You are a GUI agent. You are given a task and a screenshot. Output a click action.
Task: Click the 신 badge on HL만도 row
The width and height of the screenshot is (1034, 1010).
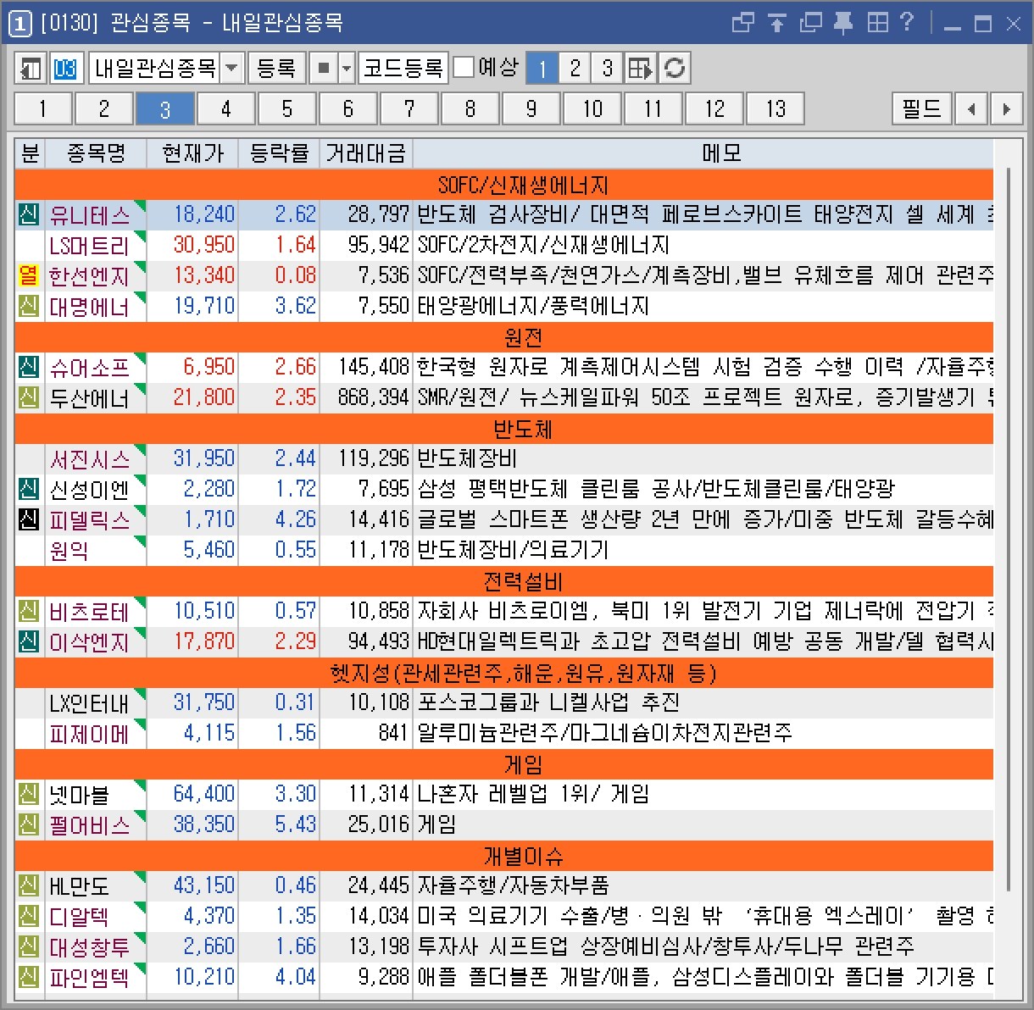29,885
